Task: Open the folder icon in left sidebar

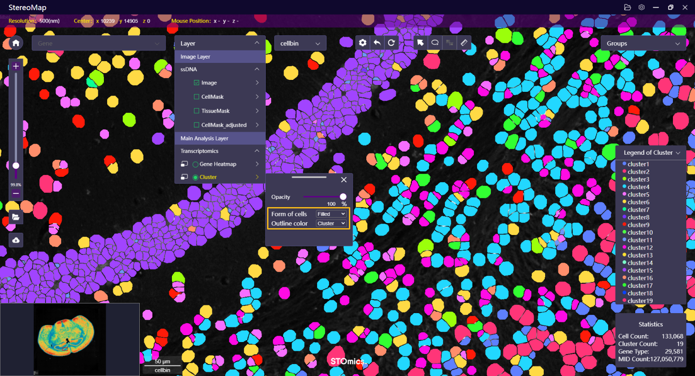Action: coord(16,217)
